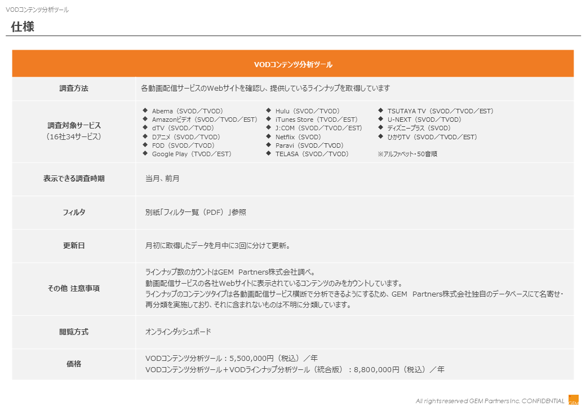
Task: Select the J:COM (SVOD/TVOD/EST) entry
Action: coord(318,128)
